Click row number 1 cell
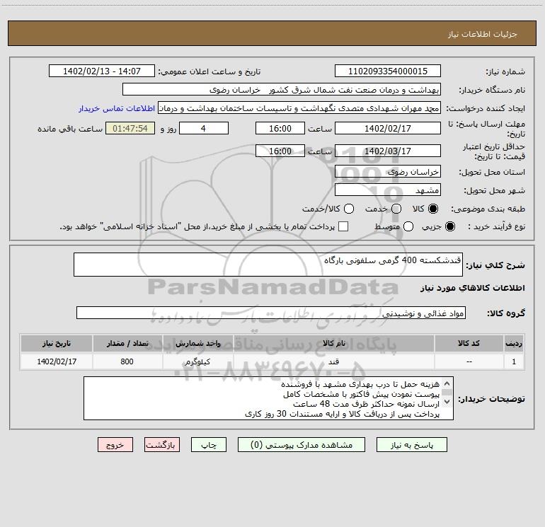The width and height of the screenshot is (545, 527). click(x=514, y=361)
